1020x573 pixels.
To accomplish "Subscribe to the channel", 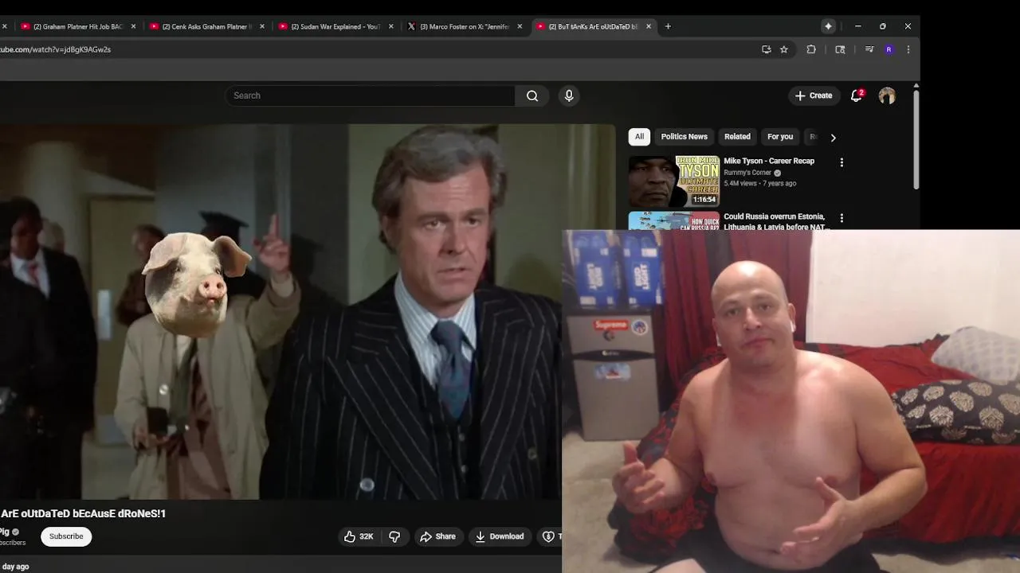I will pyautogui.click(x=66, y=536).
